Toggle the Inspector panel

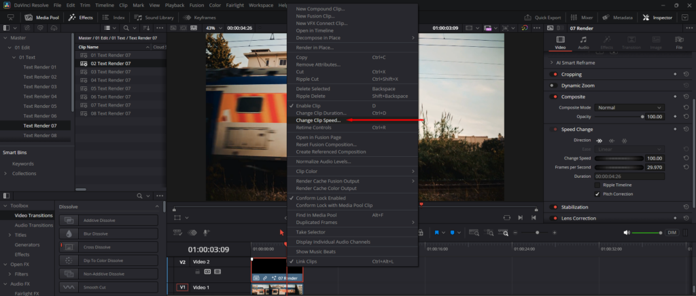(x=657, y=18)
